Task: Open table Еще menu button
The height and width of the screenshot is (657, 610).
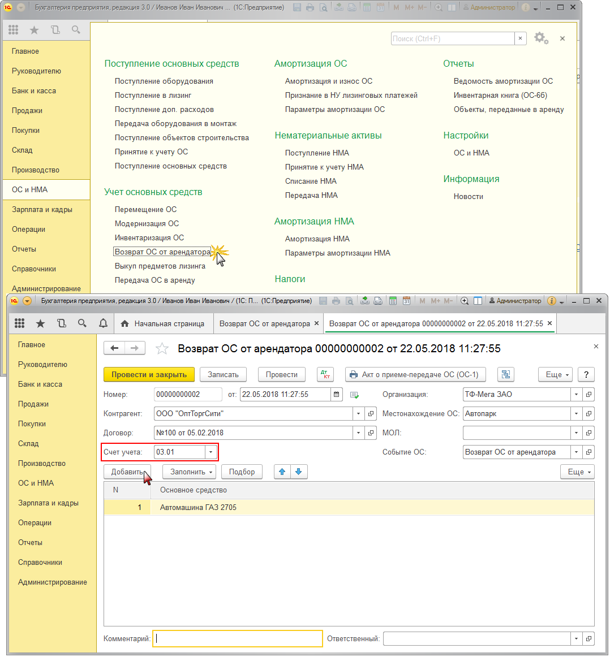Action: (577, 472)
